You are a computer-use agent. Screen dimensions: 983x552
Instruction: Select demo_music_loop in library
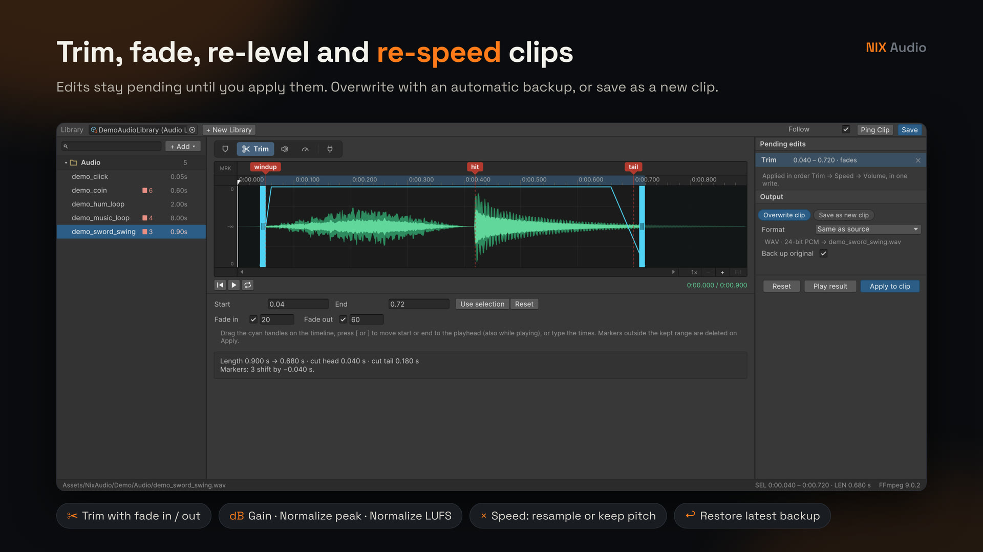coord(131,218)
